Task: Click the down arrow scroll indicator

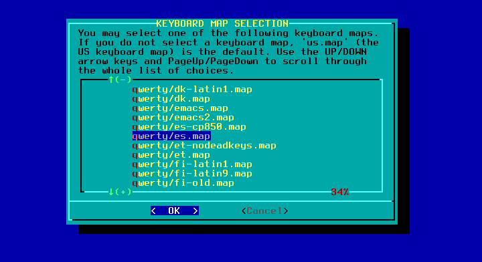Action: [x=111, y=192]
